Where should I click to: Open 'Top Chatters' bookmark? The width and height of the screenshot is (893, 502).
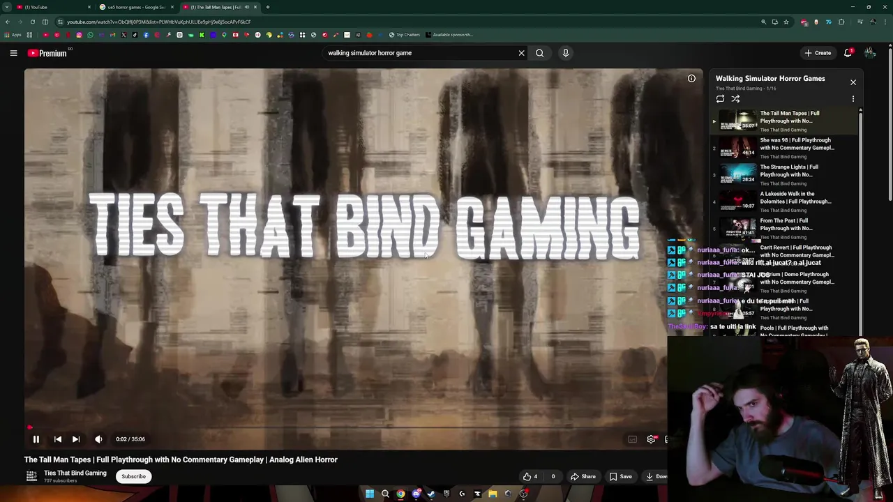[405, 35]
